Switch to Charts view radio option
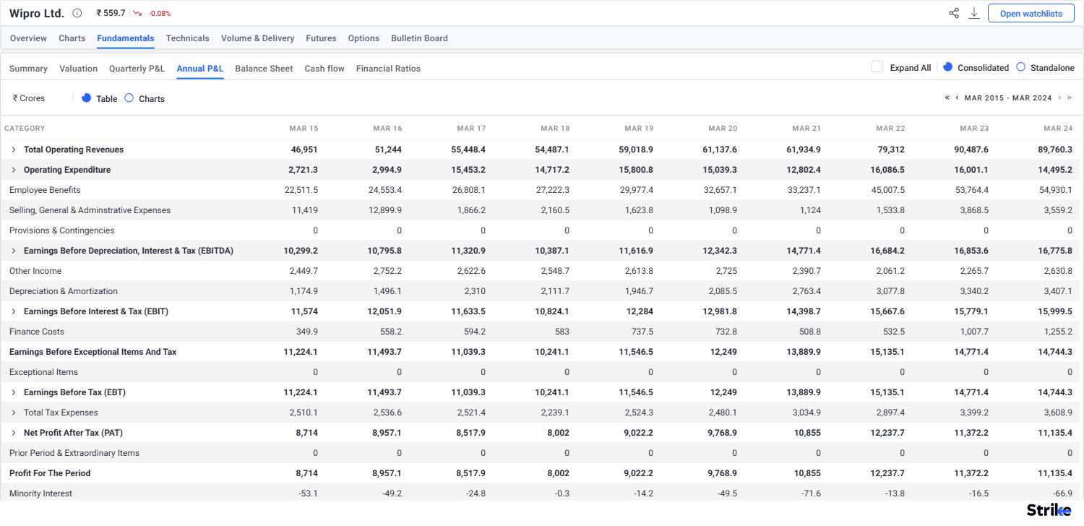Image resolution: width=1084 pixels, height=526 pixels. pos(129,98)
